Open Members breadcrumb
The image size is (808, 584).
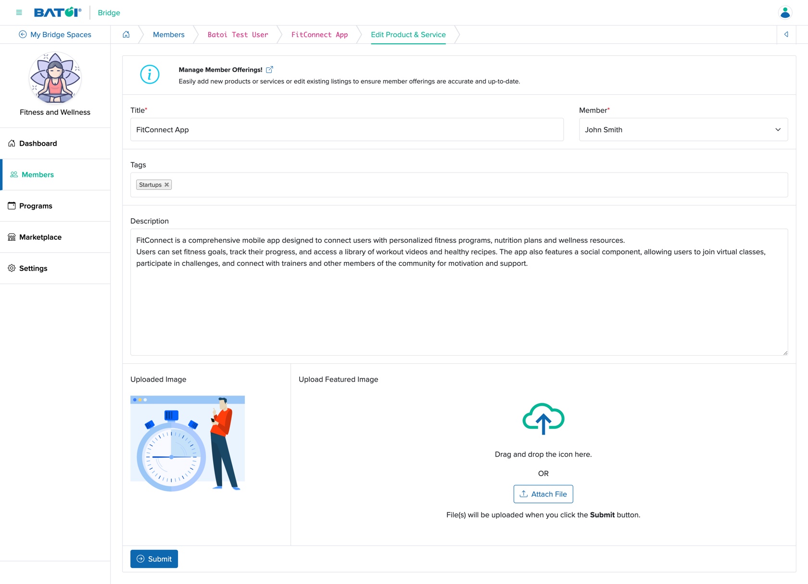pos(169,35)
